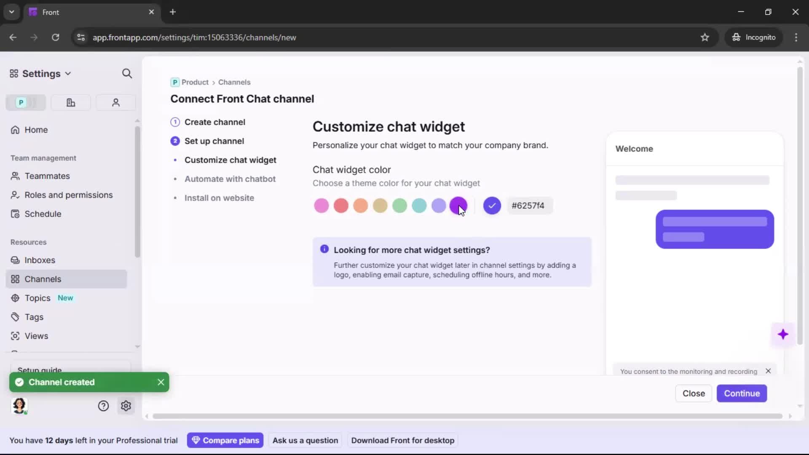Click the Compare plans button
Screen dimensions: 809x455
[x=225, y=440]
